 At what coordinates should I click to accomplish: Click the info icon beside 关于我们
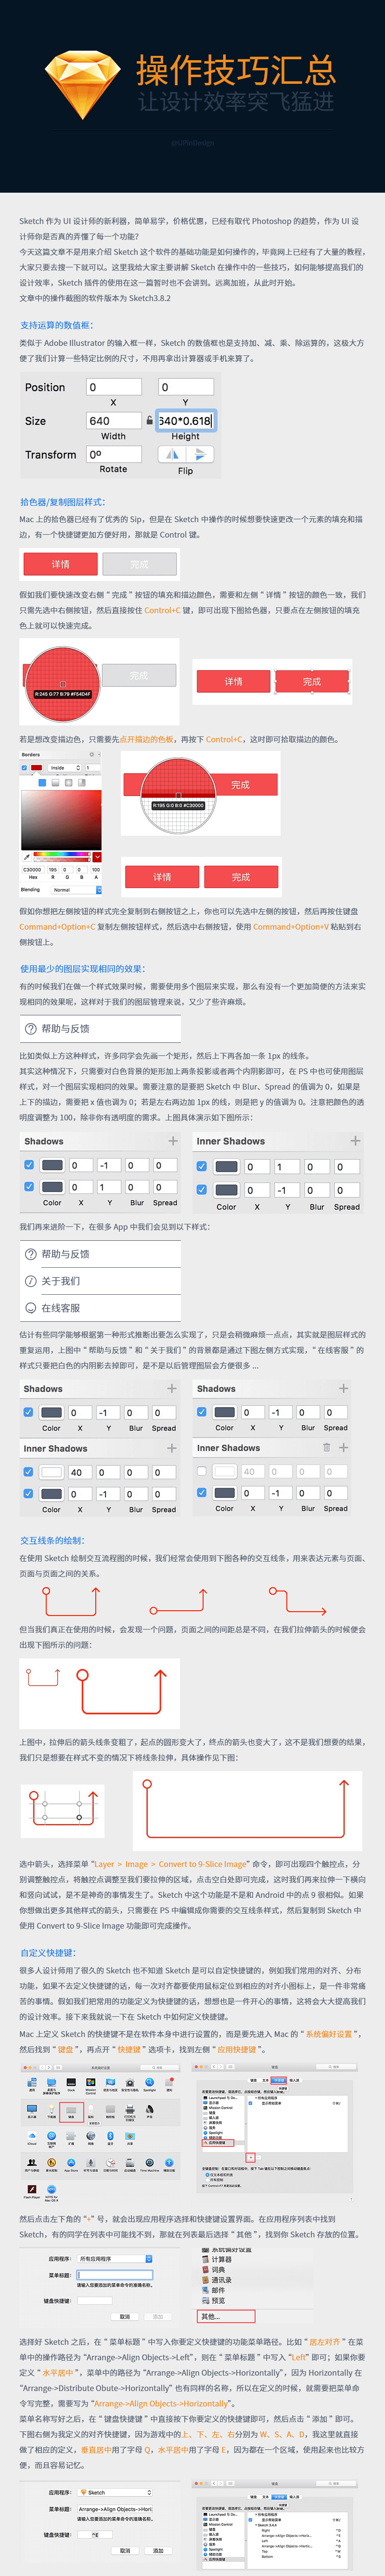30,1280
